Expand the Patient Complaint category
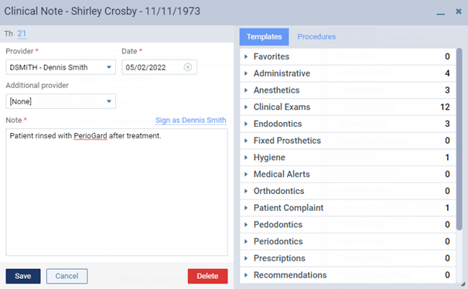468x289 pixels. [x=246, y=208]
